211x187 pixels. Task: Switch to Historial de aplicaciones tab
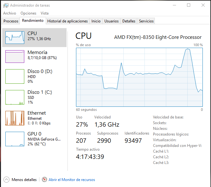(67, 21)
